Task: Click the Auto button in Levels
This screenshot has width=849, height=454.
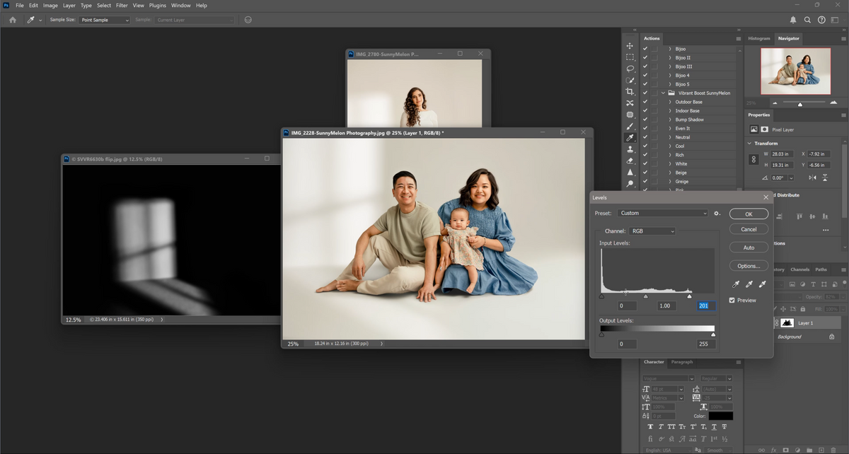Action: coord(749,248)
